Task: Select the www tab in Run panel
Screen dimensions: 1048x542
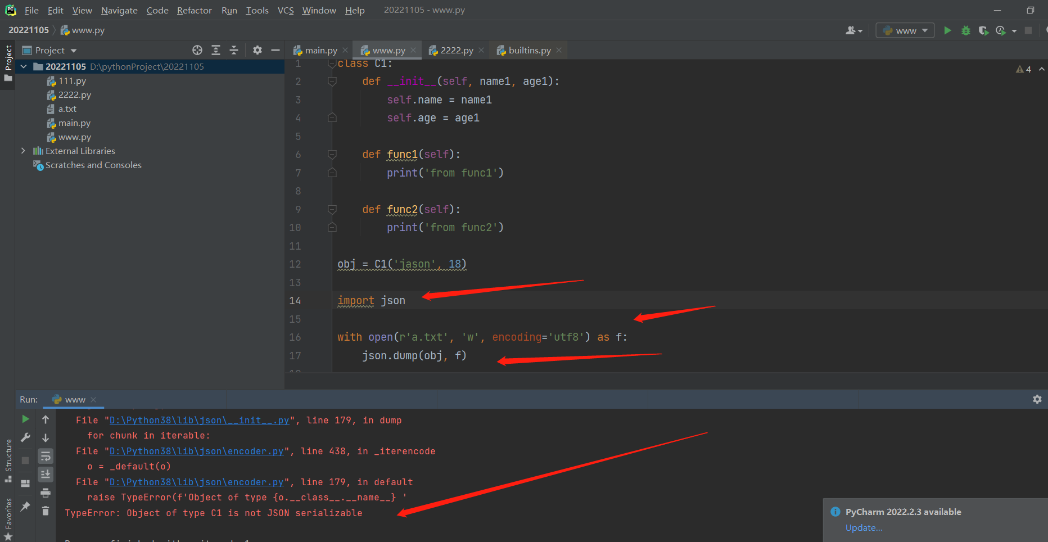Action: [75, 400]
